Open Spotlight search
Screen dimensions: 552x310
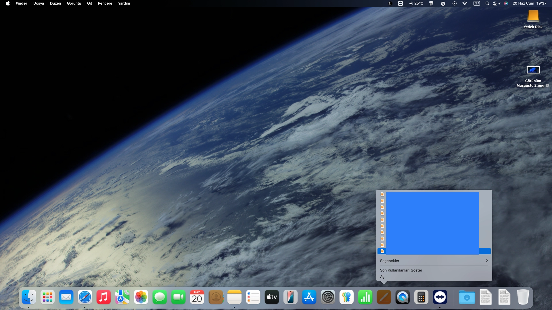point(487,3)
